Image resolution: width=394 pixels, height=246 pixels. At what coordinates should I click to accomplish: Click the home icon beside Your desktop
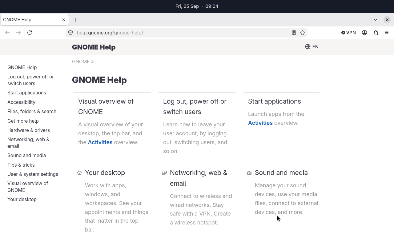click(79, 173)
